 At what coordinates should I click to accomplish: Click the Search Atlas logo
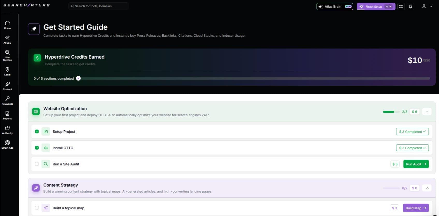(x=26, y=5)
